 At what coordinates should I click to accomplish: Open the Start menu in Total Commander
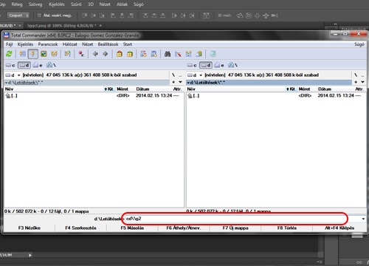128,44
